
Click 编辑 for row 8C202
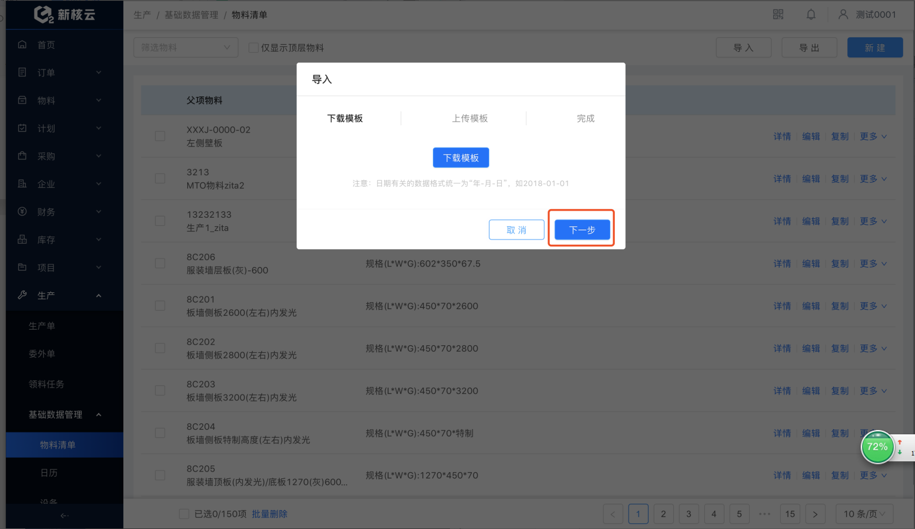[811, 348]
